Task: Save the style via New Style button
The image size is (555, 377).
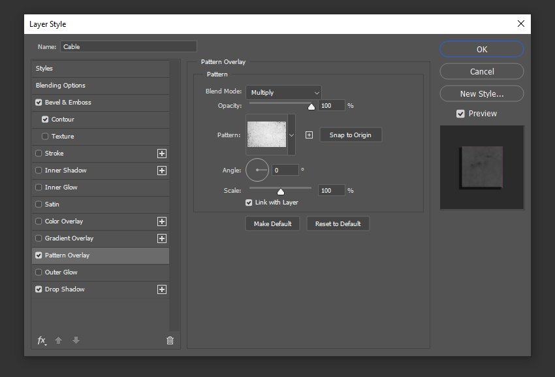Action: 481,93
